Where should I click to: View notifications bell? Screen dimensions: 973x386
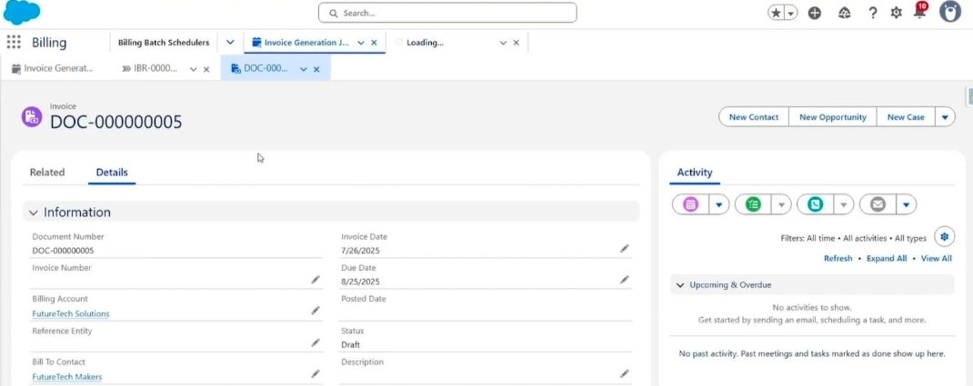(x=919, y=13)
